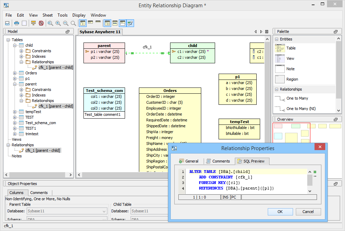345x231 pixels.
Task: Click the left tab-scroll arrow above diagram
Action: (x=255, y=31)
